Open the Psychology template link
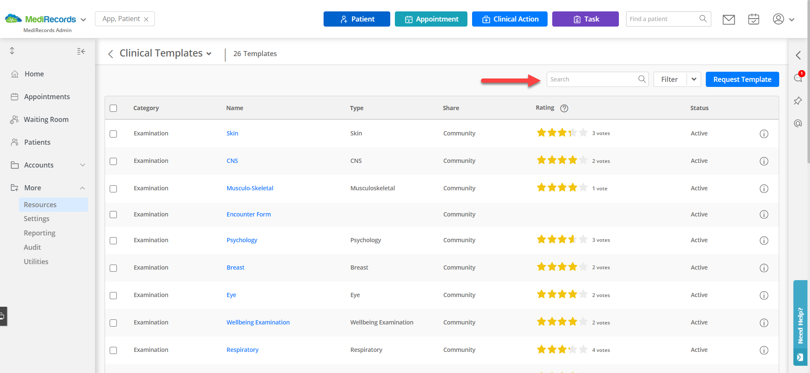The image size is (810, 373). [x=242, y=240]
